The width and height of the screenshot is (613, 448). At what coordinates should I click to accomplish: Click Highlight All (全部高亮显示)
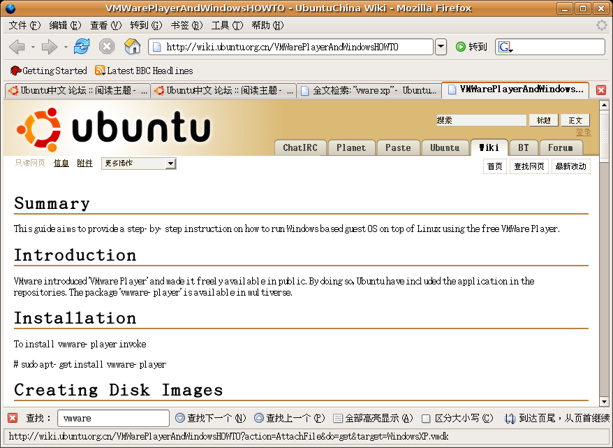tap(373, 418)
